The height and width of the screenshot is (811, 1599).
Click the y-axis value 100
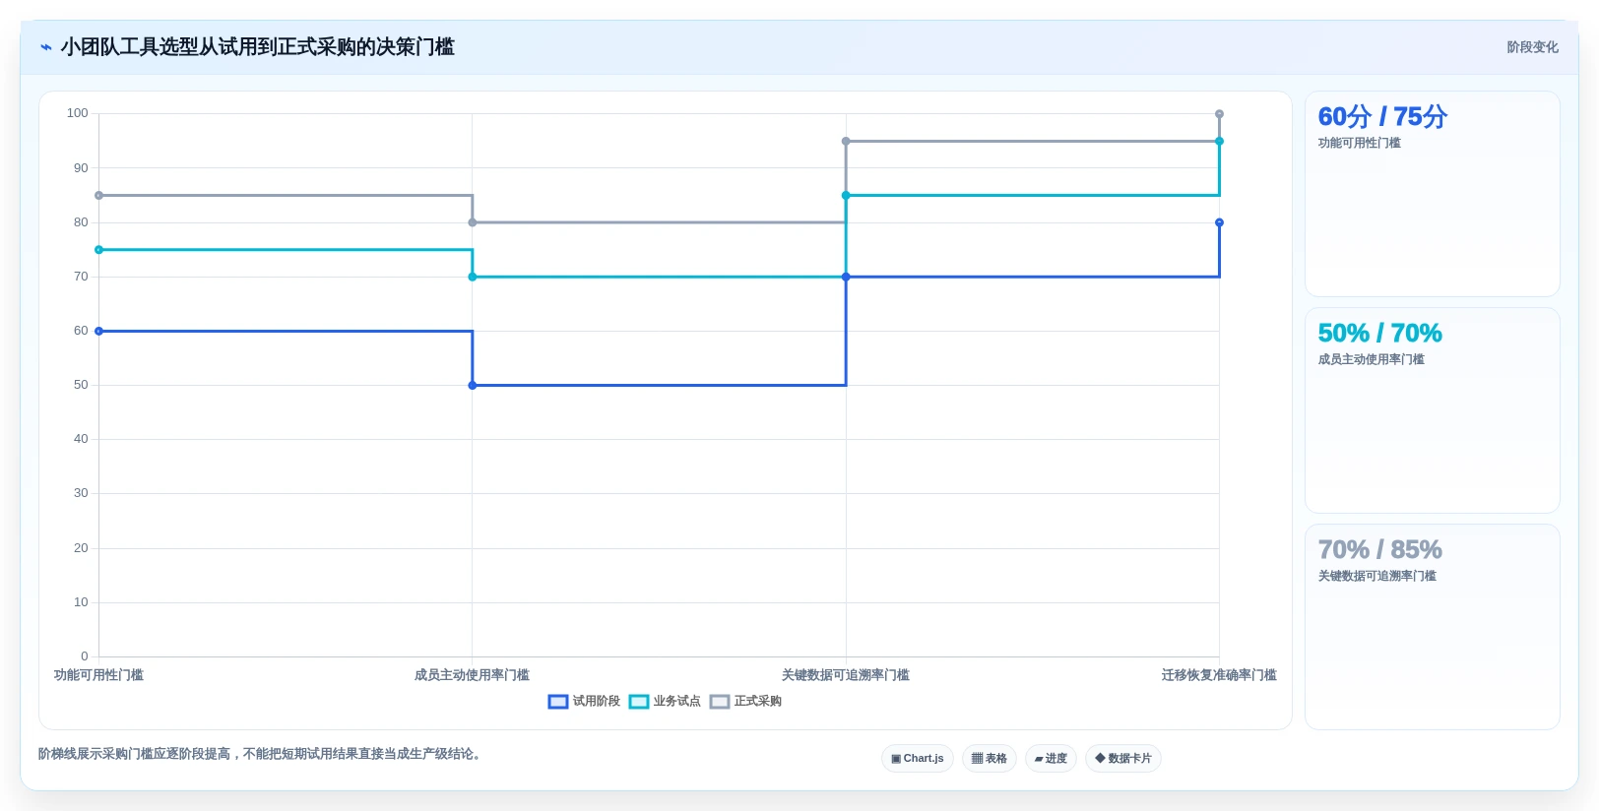78,113
